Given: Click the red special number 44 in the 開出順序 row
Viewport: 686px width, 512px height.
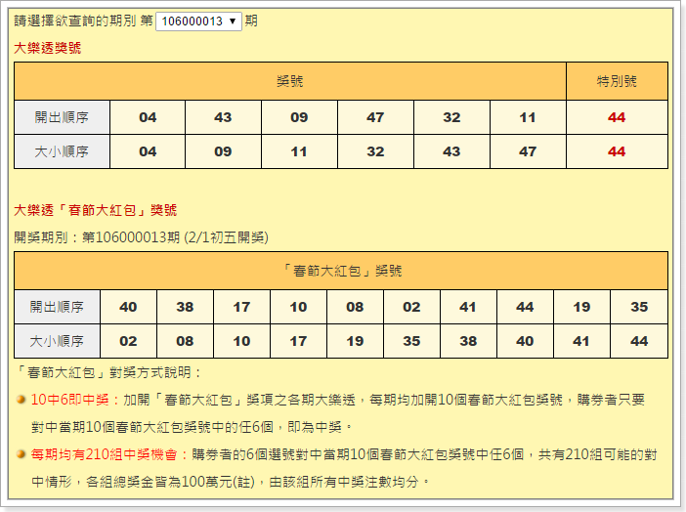Looking at the screenshot, I should [x=617, y=117].
